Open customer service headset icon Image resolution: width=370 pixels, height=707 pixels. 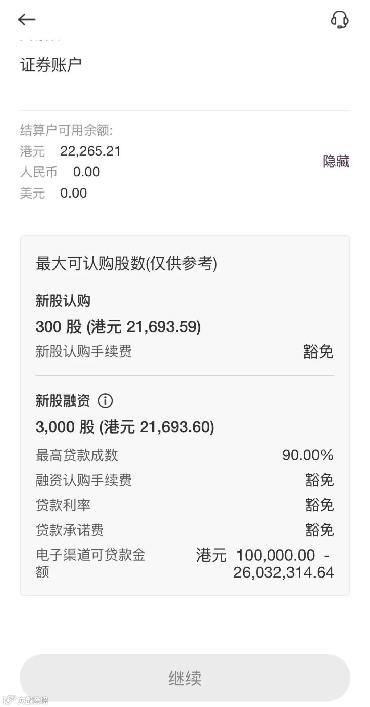point(340,20)
